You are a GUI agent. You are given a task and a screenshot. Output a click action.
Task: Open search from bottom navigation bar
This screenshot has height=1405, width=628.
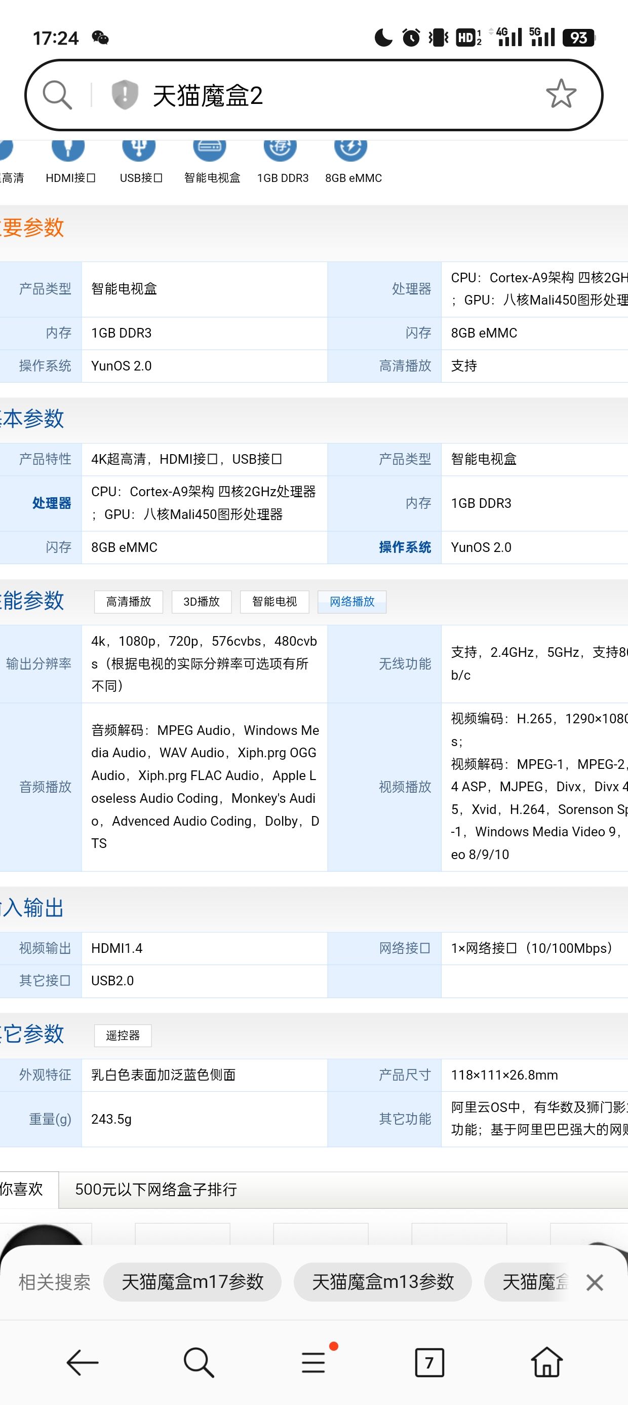coord(199,1362)
